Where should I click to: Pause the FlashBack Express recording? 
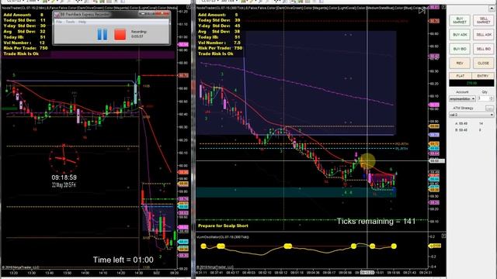click(x=102, y=34)
